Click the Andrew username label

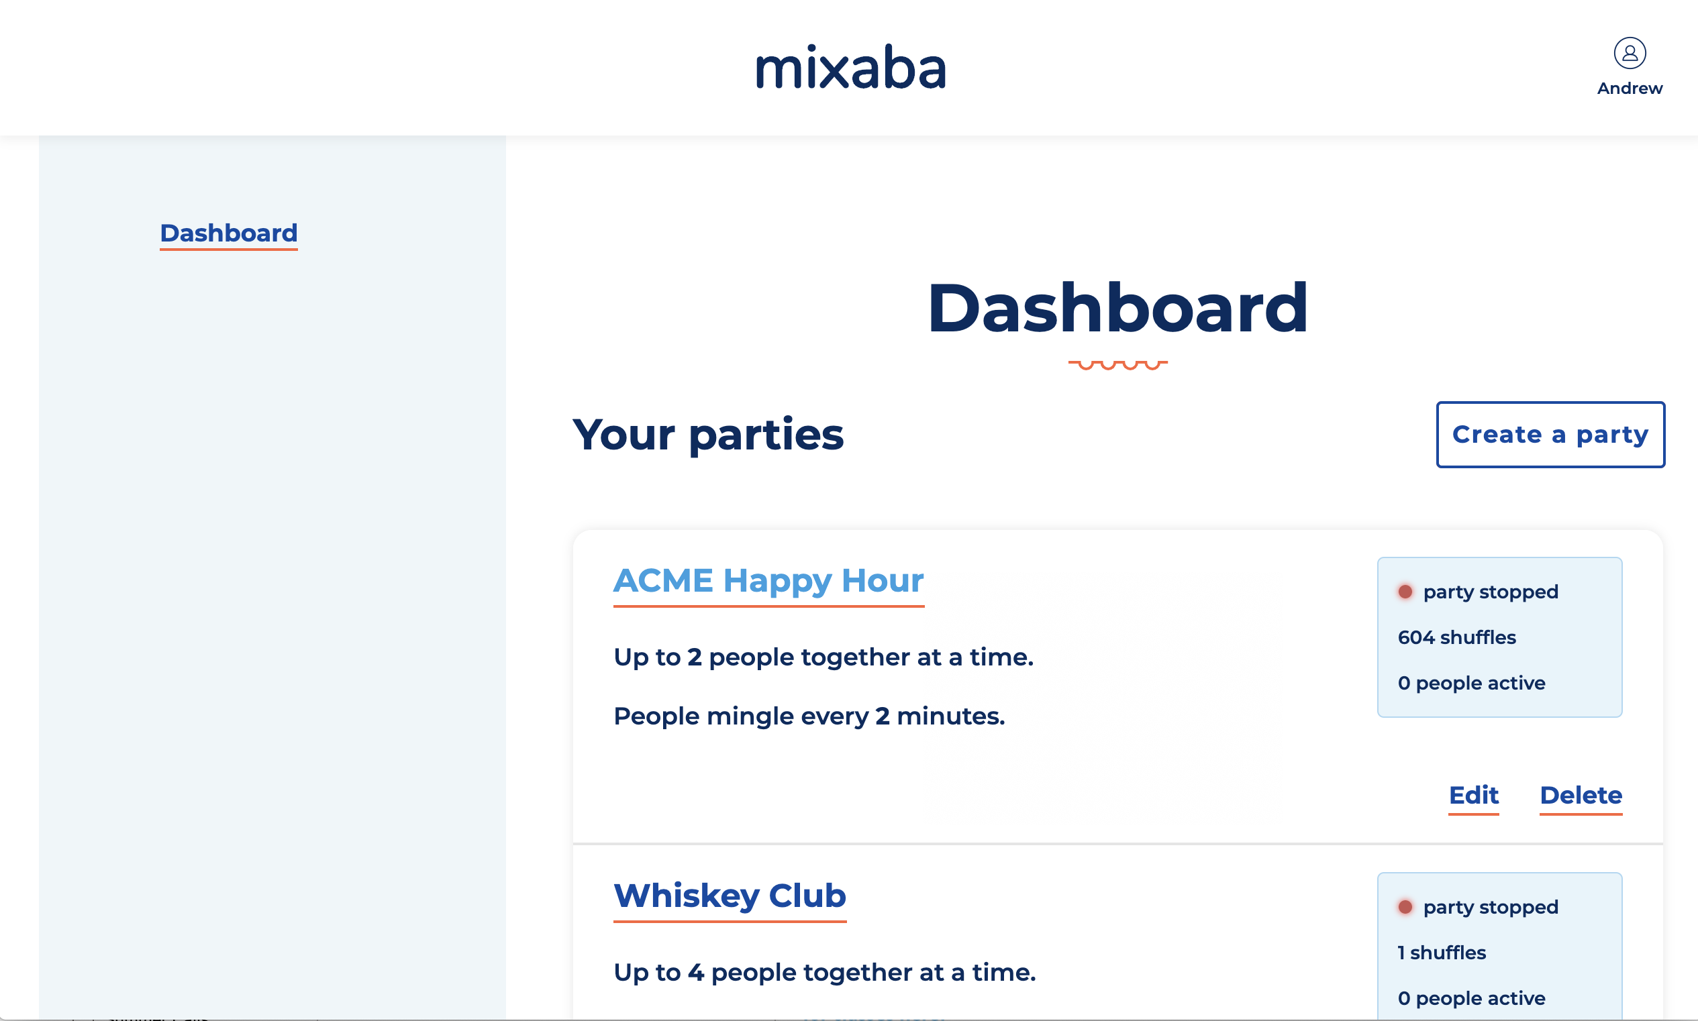pyautogui.click(x=1628, y=87)
